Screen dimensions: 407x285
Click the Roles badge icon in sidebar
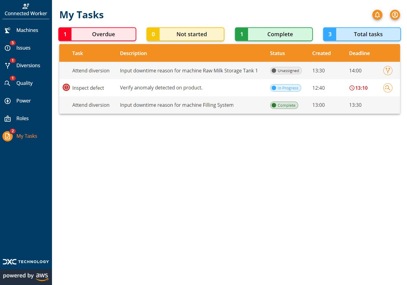click(8, 119)
